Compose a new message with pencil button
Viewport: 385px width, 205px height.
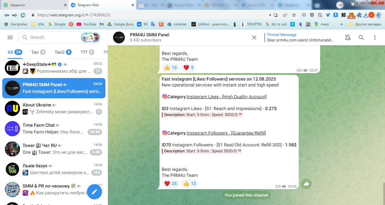(94, 192)
